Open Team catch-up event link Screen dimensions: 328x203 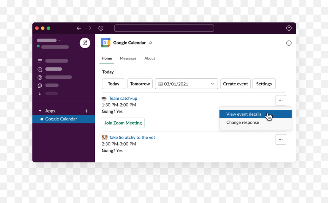123,98
